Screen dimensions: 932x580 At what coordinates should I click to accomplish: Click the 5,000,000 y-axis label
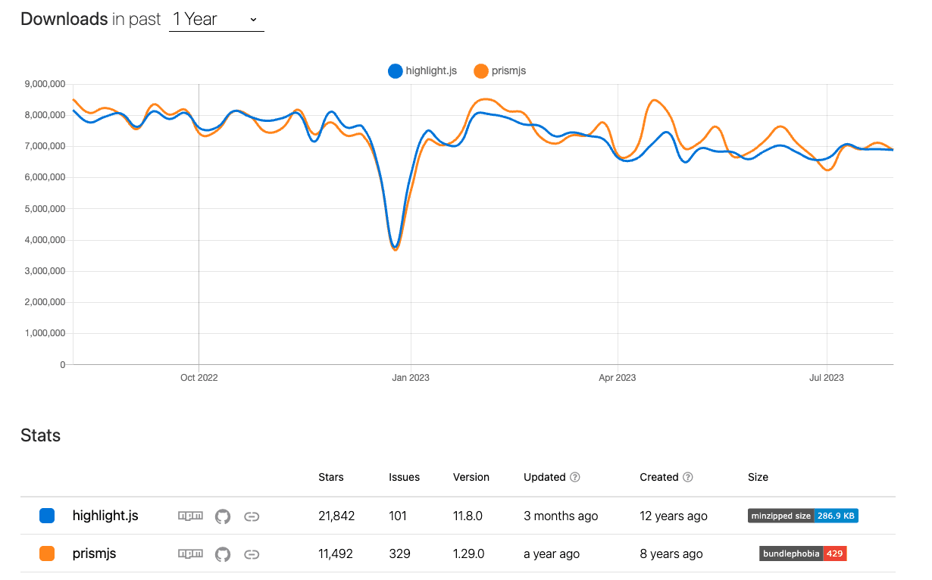coord(45,209)
